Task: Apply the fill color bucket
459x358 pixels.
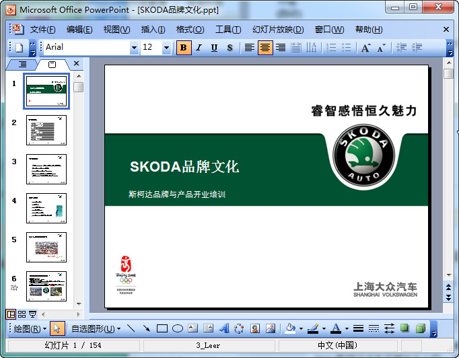Action: point(290,328)
